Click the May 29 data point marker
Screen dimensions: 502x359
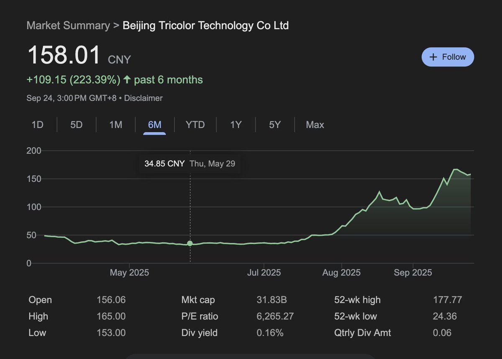pyautogui.click(x=190, y=243)
